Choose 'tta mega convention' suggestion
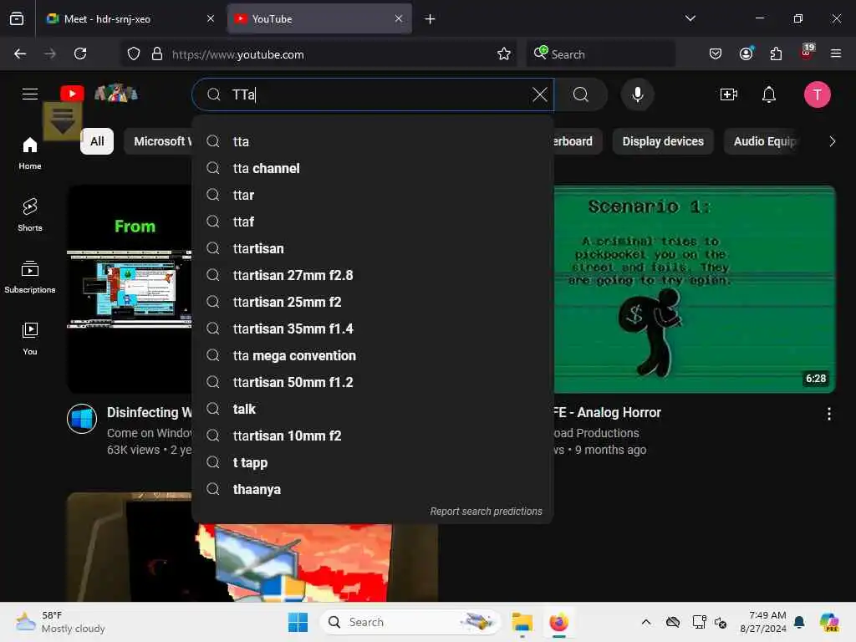Screen dimensions: 856x642 point(372,355)
